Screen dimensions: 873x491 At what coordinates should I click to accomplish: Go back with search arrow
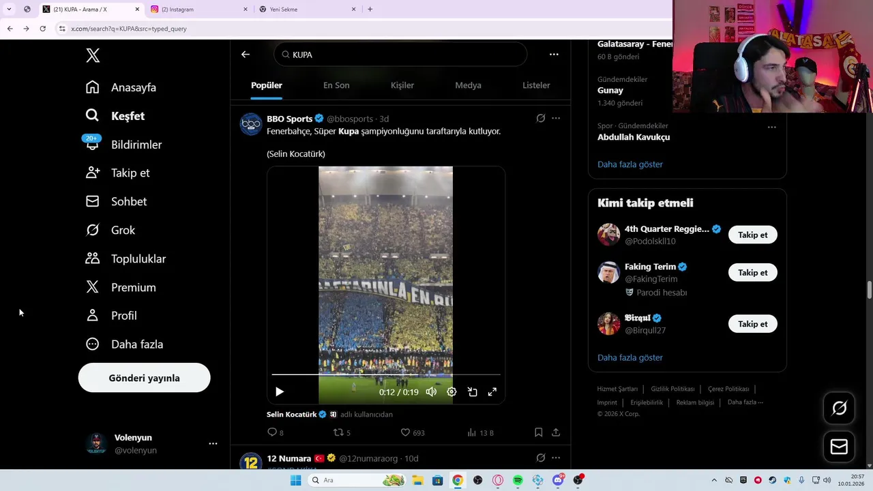click(246, 55)
